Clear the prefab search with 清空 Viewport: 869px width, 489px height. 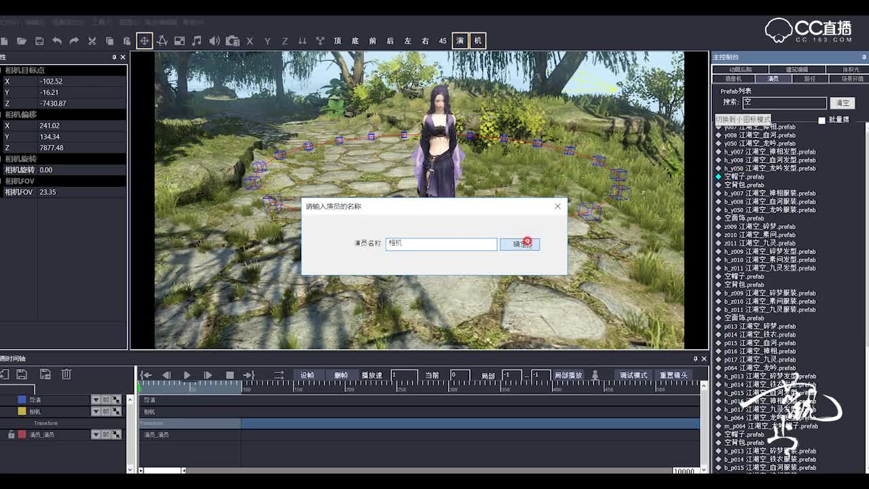[843, 103]
